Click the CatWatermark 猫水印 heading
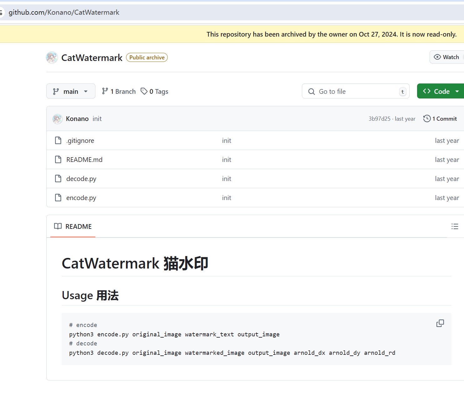Image resolution: width=464 pixels, height=397 pixels. coord(135,264)
